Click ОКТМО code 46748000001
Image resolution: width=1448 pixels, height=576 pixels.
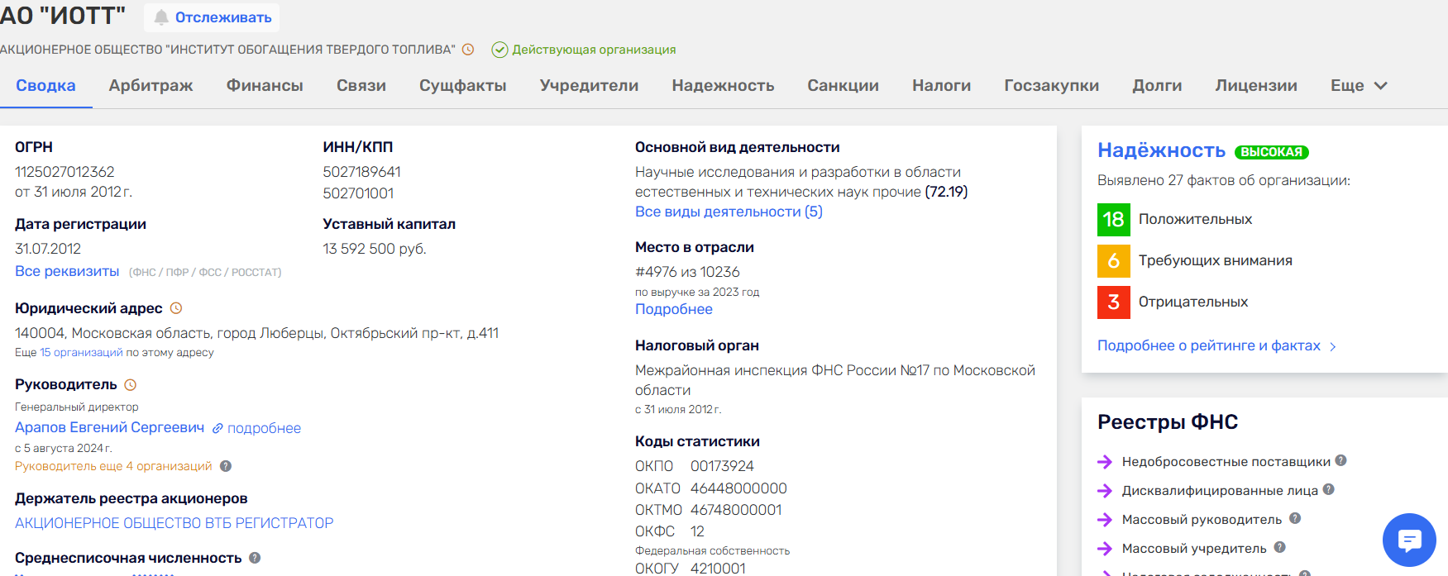(x=736, y=510)
